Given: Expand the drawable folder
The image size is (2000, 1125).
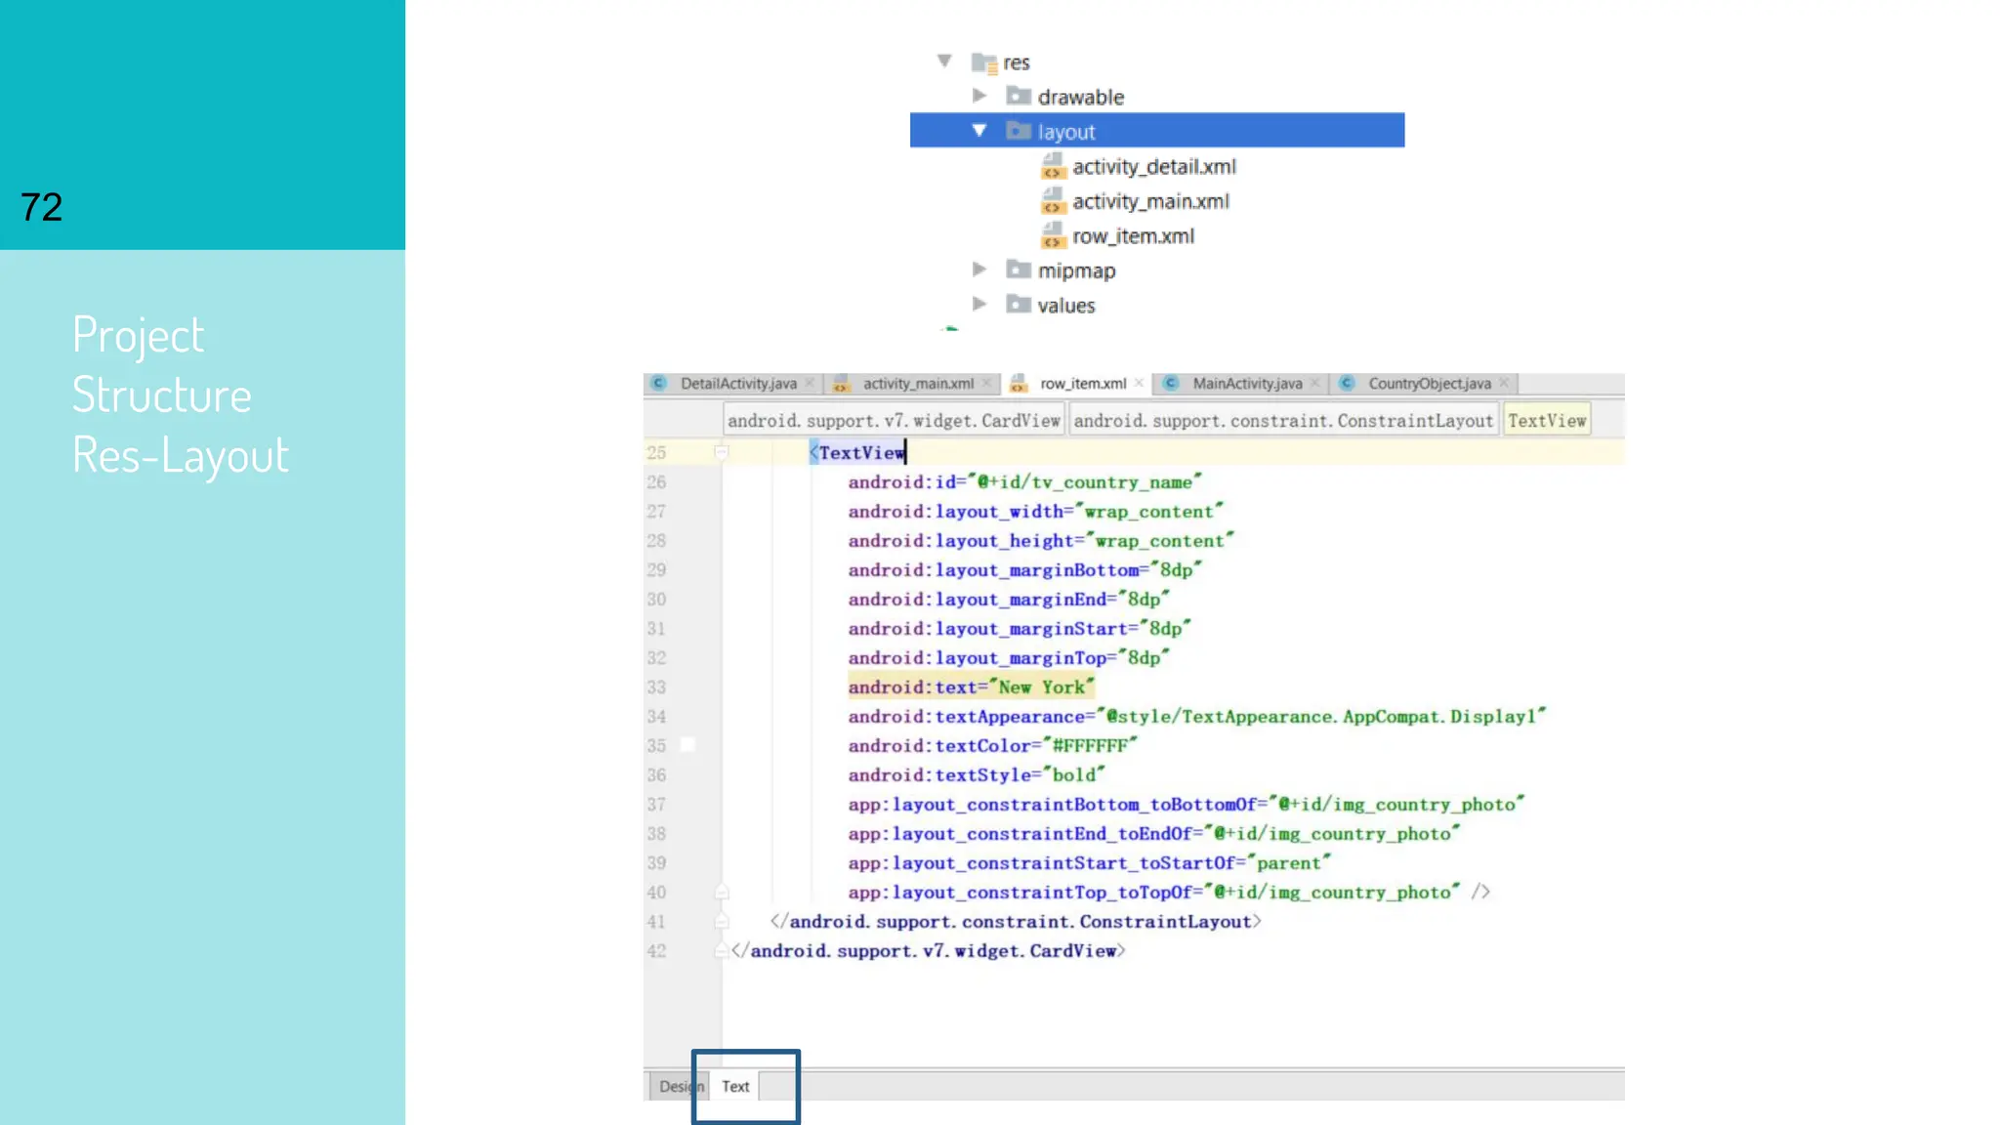Looking at the screenshot, I should [x=979, y=96].
